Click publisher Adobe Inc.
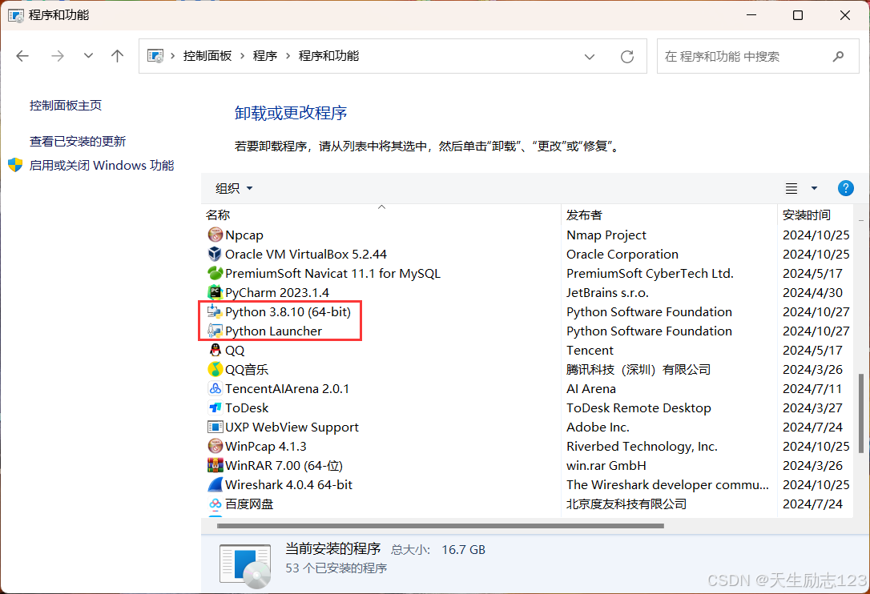The height and width of the screenshot is (594, 870). (598, 427)
